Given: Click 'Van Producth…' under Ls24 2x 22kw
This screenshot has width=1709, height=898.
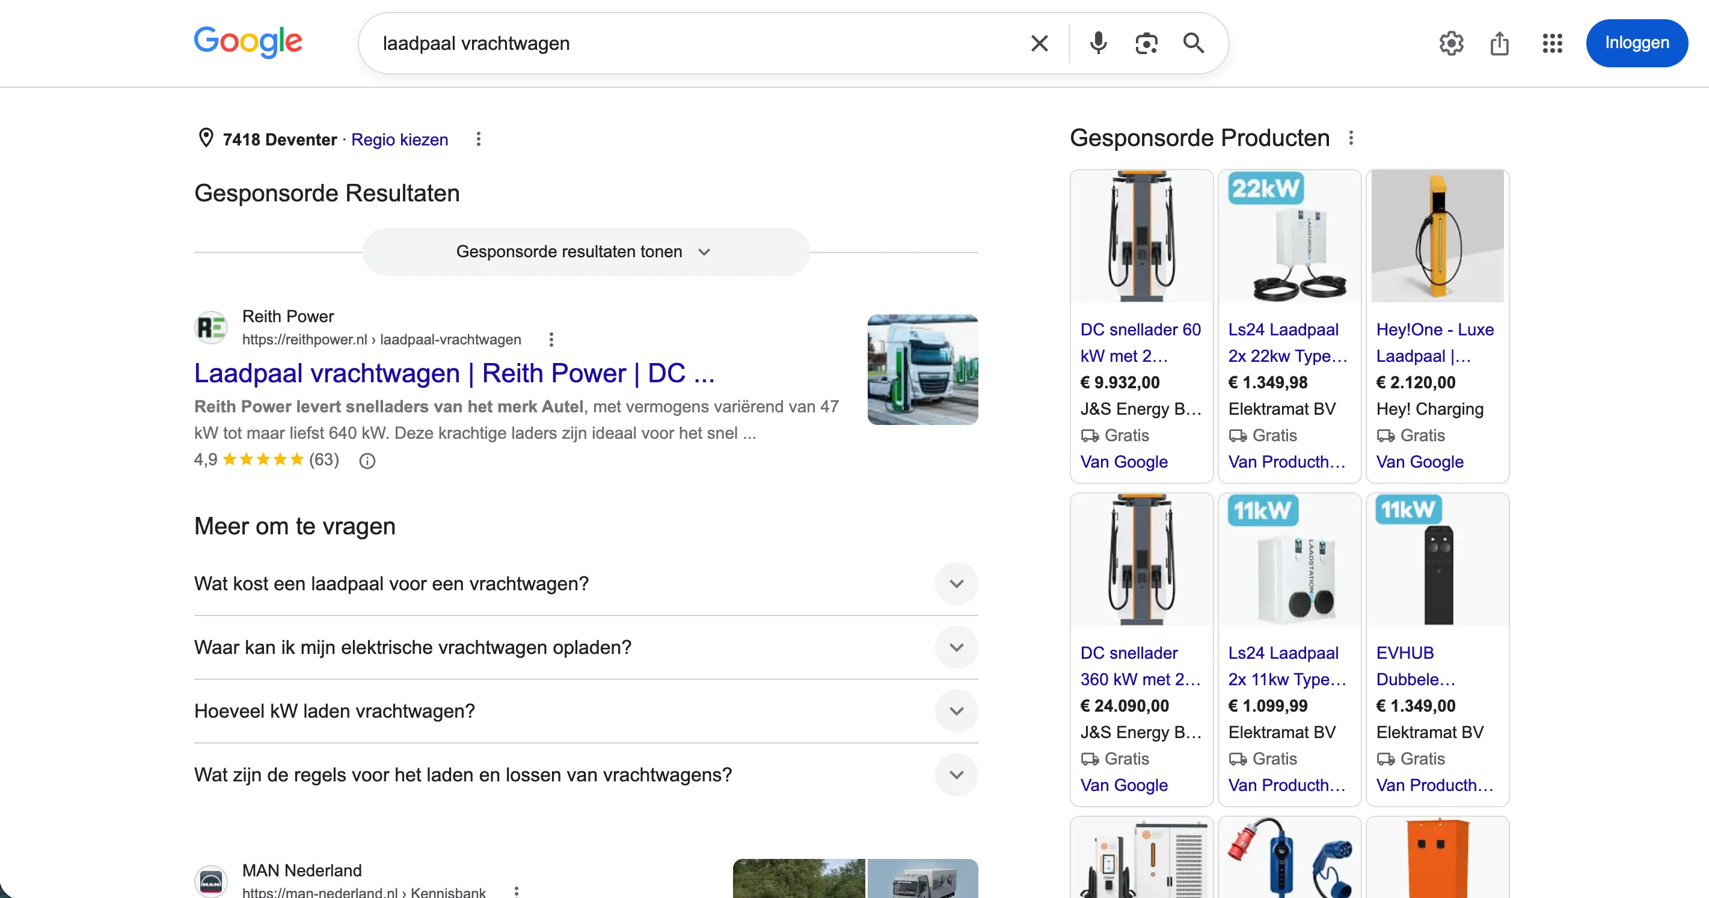Looking at the screenshot, I should pyautogui.click(x=1287, y=462).
